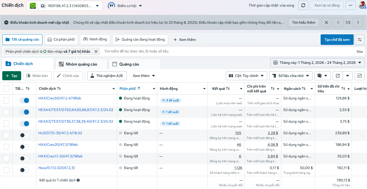Viewport: 367px width, 189px height.
Task: Dismiss the business terms notification banner
Action: (x=326, y=22)
